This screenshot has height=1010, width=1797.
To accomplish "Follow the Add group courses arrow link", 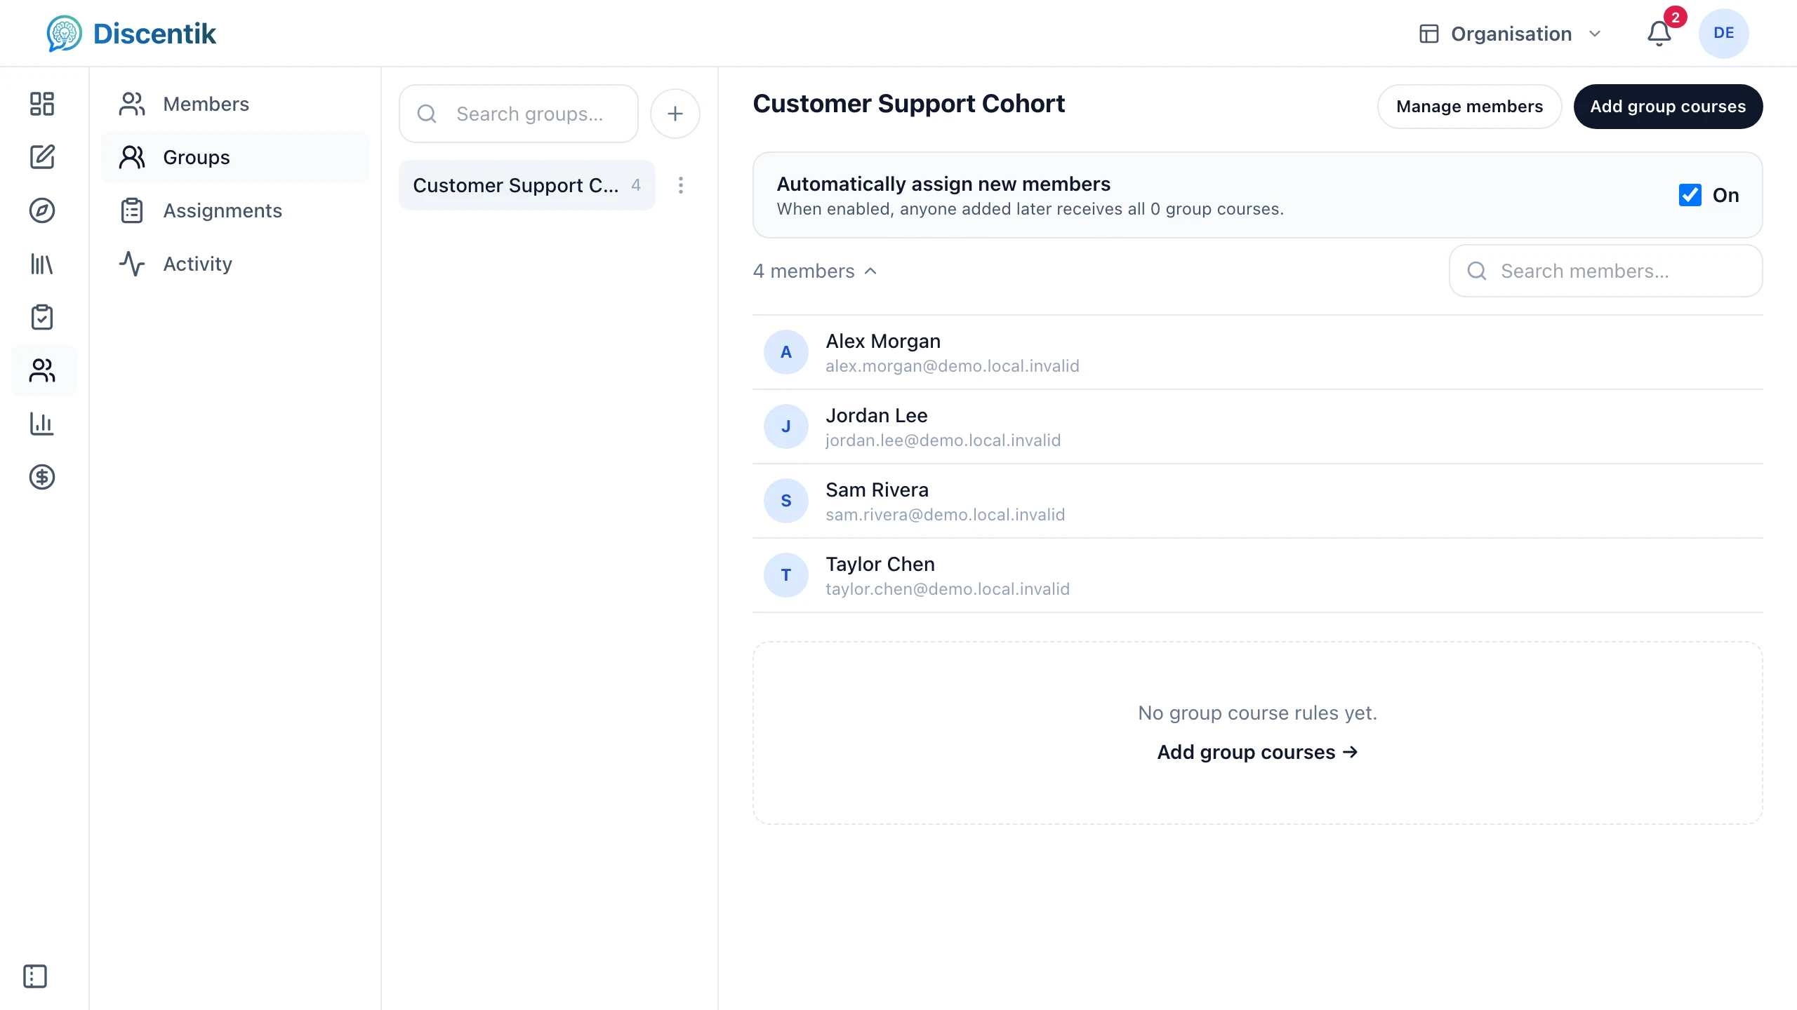I will click(1258, 752).
